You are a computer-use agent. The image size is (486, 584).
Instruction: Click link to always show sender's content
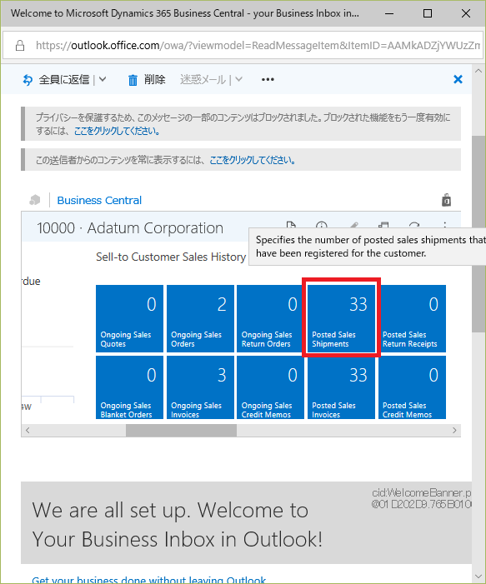coord(253,160)
